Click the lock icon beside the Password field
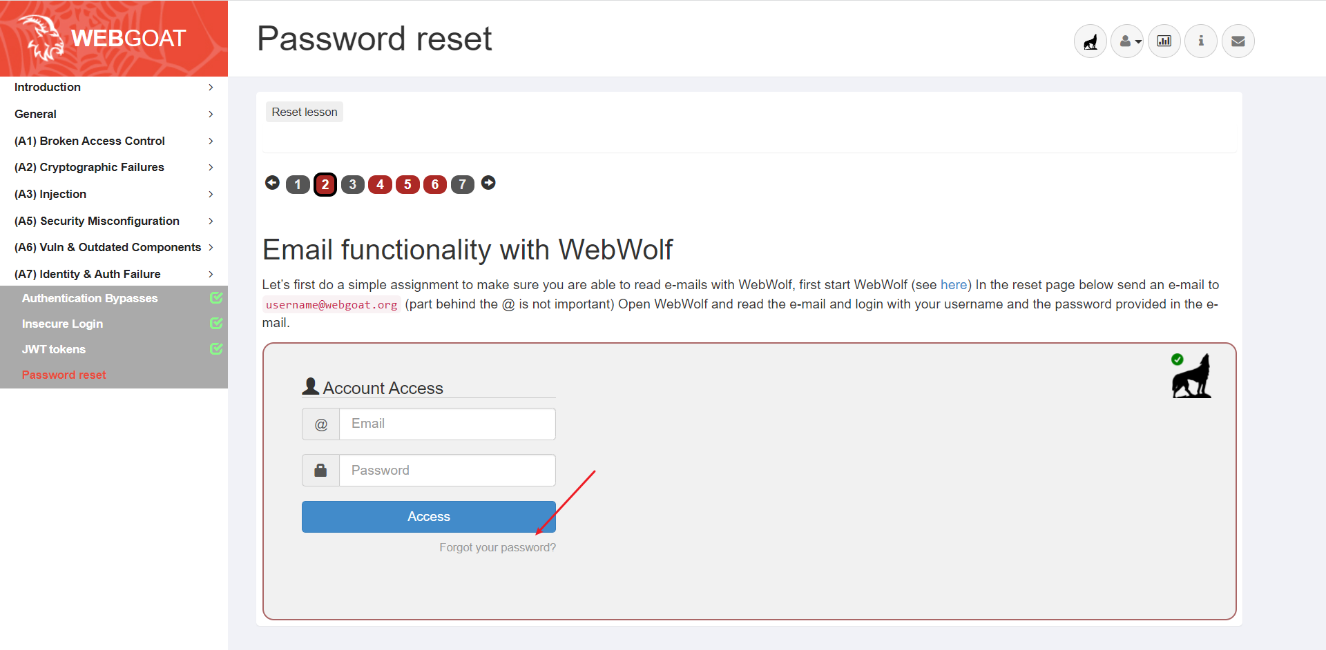The height and width of the screenshot is (650, 1326). [x=321, y=470]
